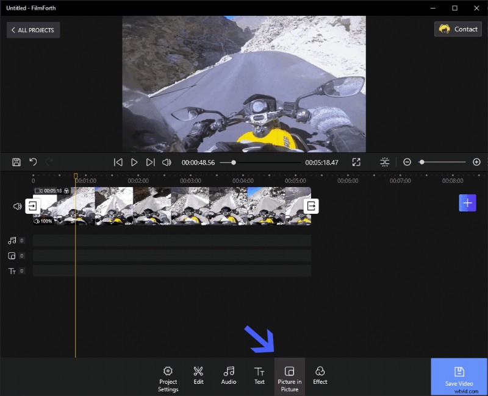Open the Audio panel

[x=228, y=374]
